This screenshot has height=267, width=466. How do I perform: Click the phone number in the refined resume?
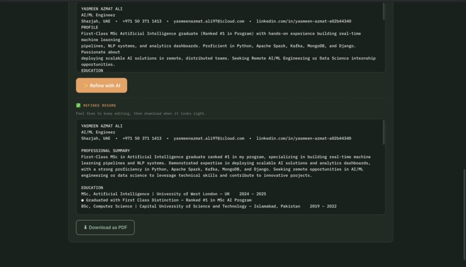click(142, 138)
